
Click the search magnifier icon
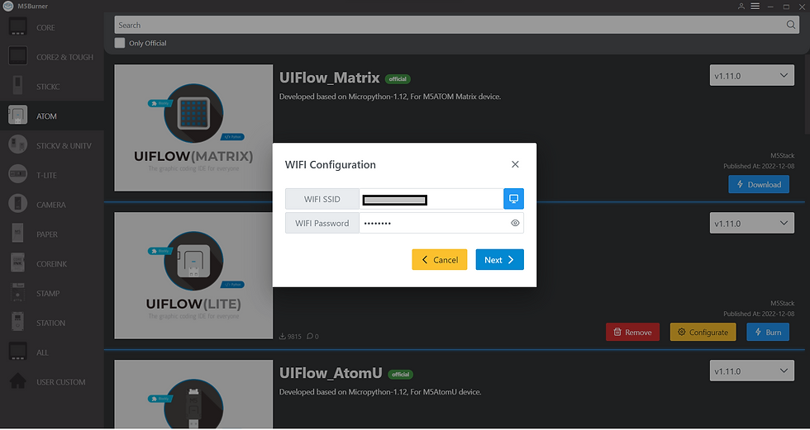tap(791, 25)
